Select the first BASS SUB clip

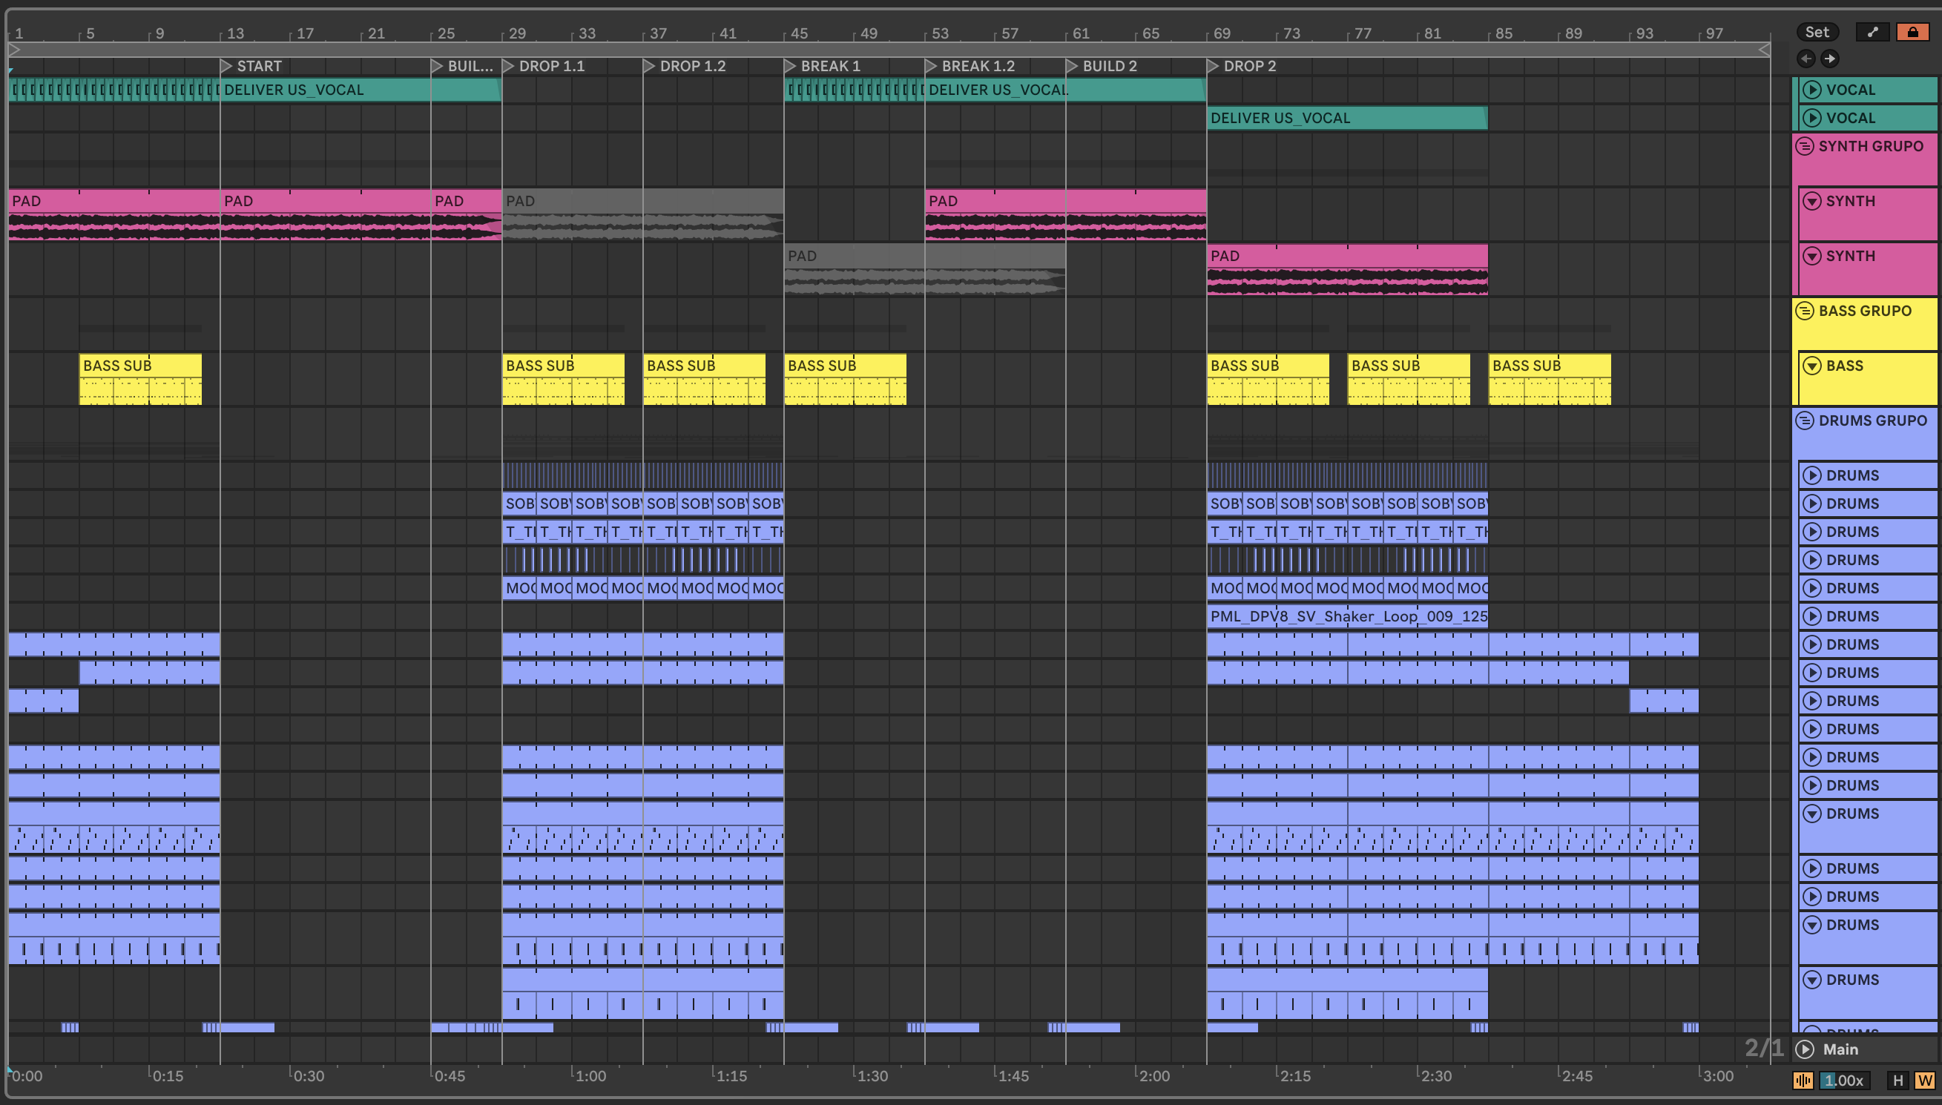point(140,366)
